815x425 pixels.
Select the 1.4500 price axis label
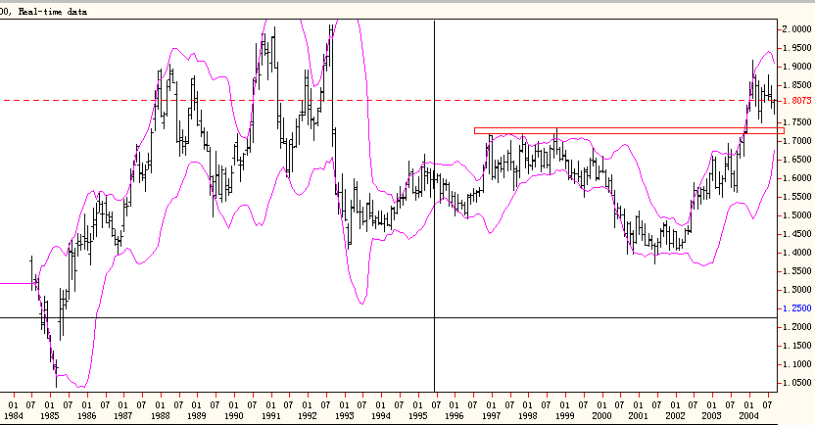pyautogui.click(x=796, y=234)
